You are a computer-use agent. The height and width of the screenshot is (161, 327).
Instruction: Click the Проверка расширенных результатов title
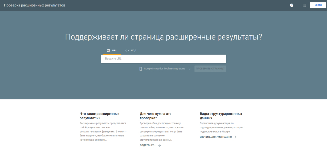[x=34, y=5]
